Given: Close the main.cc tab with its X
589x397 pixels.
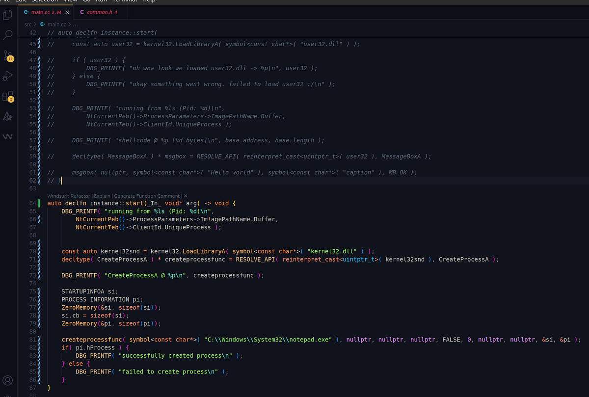Looking at the screenshot, I should (67, 12).
